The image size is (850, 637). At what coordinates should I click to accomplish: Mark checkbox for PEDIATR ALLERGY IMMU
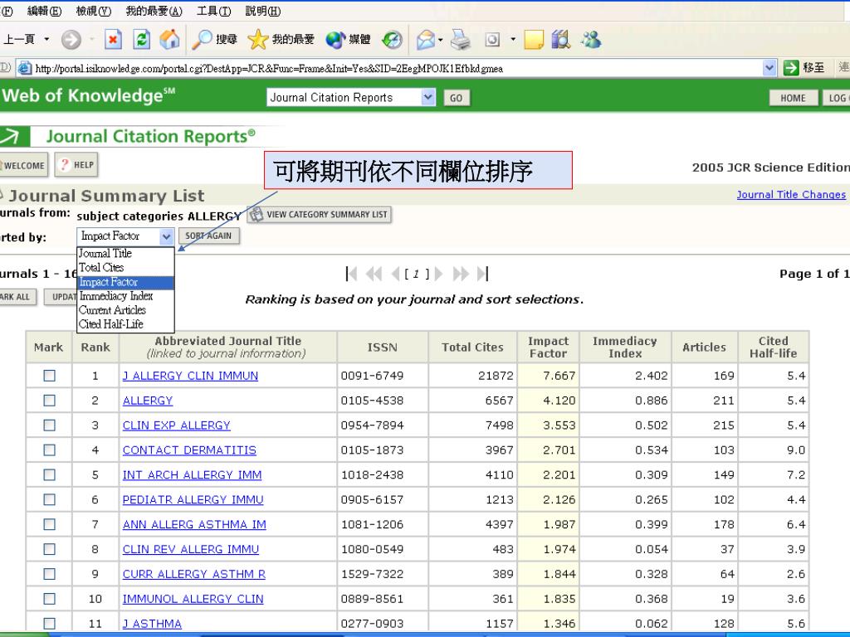pos(49,499)
